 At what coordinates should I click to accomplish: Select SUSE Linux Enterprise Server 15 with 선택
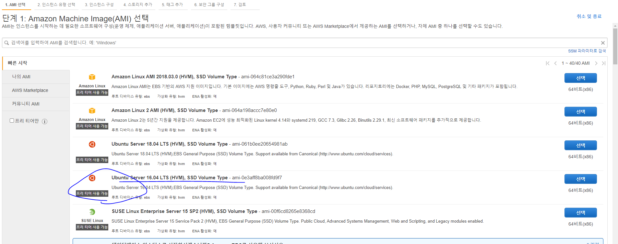pyautogui.click(x=580, y=213)
